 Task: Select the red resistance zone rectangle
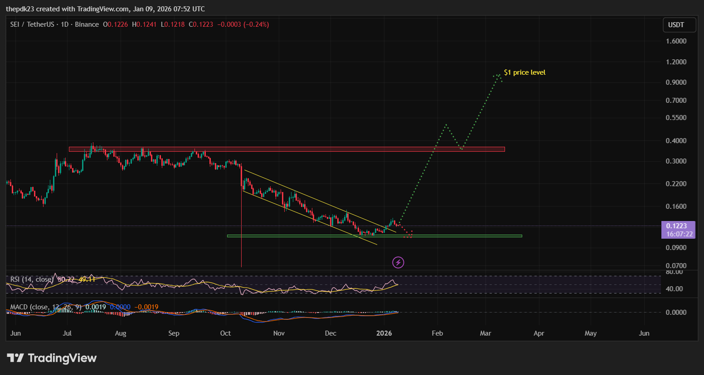click(x=286, y=149)
